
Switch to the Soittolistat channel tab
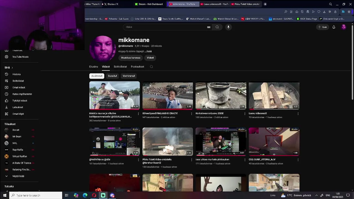120,67
